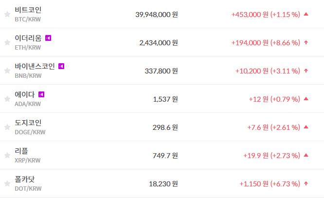Click the purple badge icon next to 에이다
The width and height of the screenshot is (324, 198).
[x=41, y=94]
